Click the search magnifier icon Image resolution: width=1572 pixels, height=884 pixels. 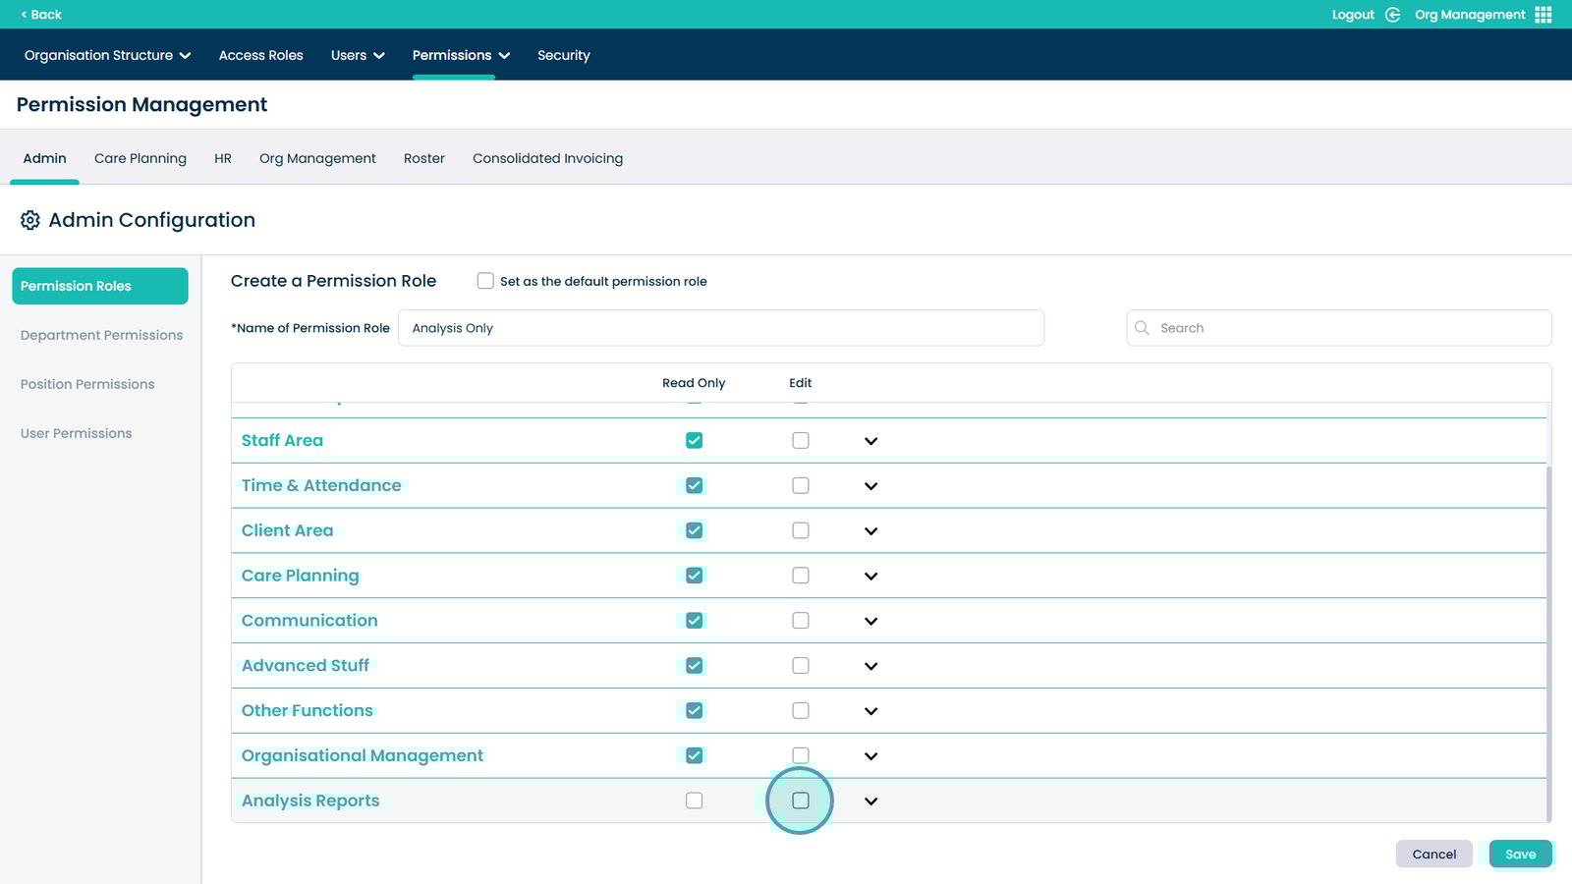point(1142,328)
